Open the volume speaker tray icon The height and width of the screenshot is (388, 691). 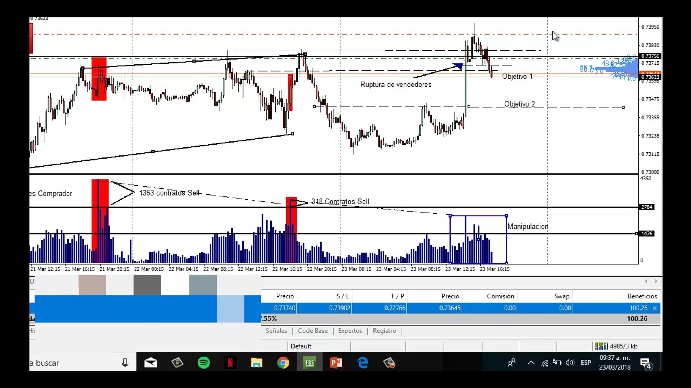click(569, 363)
